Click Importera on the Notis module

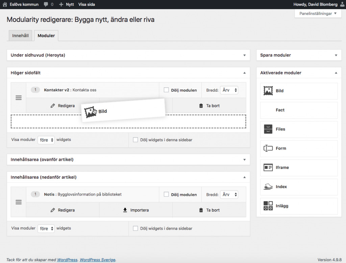coord(136,210)
